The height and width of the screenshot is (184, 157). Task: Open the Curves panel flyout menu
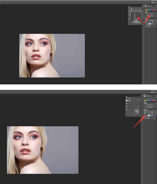[x=142, y=7]
